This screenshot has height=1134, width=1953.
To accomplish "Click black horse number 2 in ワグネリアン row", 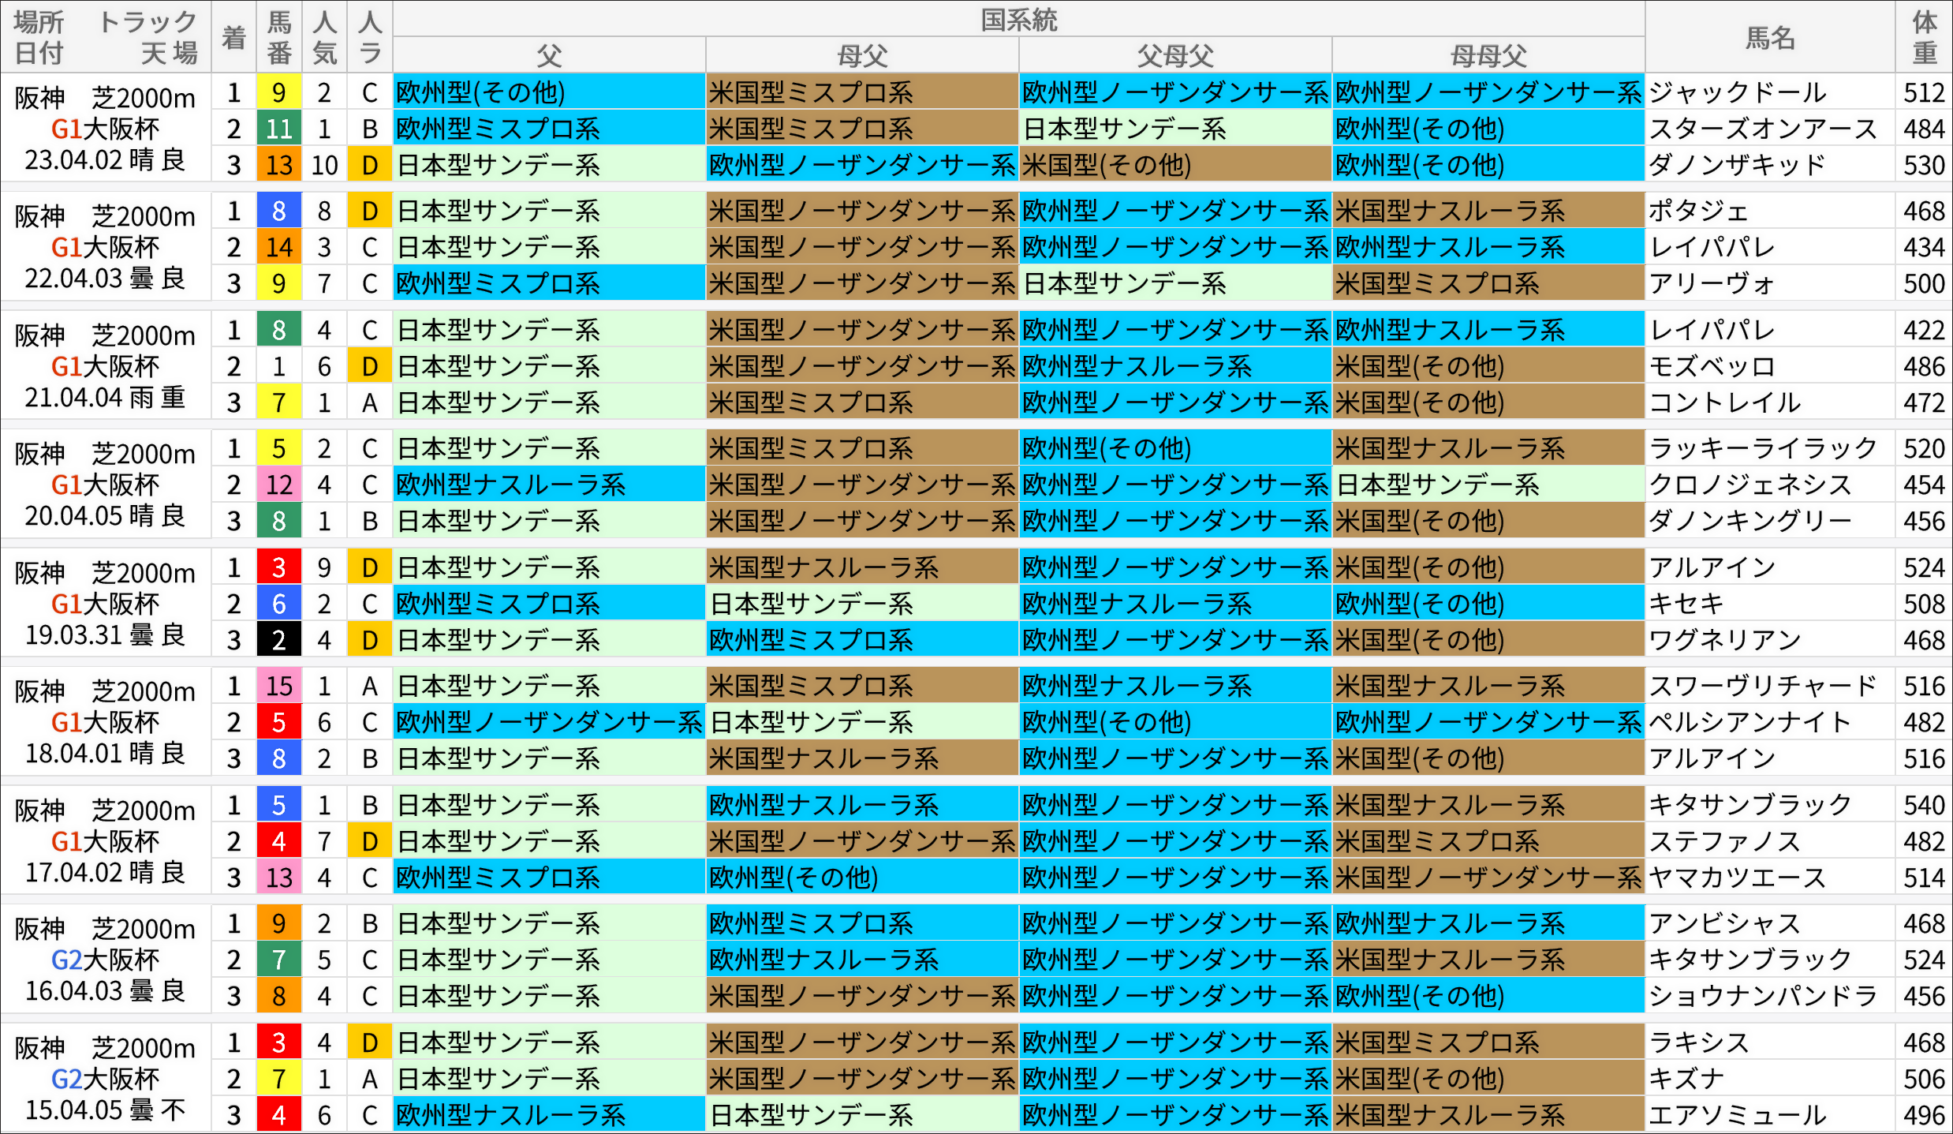I will click(x=279, y=641).
